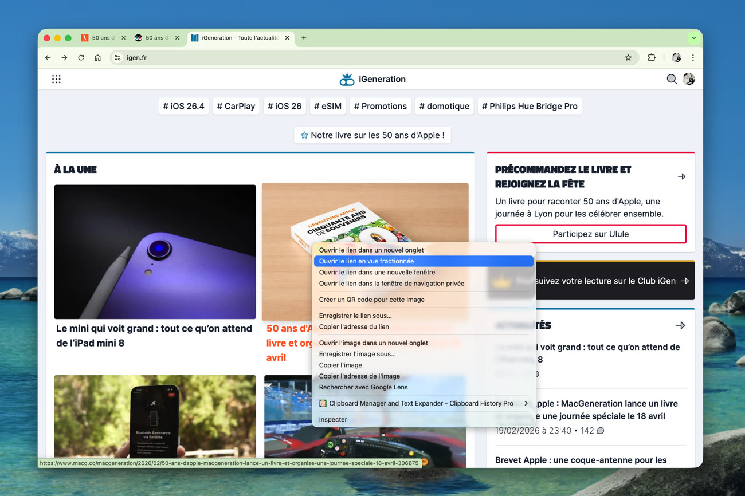Open the '# CarPlay' tag link

pyautogui.click(x=236, y=106)
